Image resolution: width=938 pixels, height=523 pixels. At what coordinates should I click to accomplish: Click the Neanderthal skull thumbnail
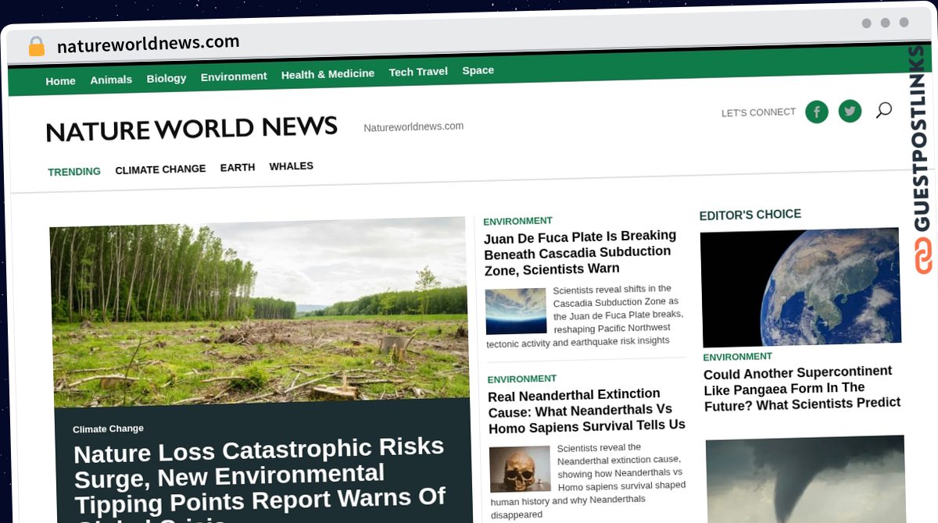coord(520,469)
